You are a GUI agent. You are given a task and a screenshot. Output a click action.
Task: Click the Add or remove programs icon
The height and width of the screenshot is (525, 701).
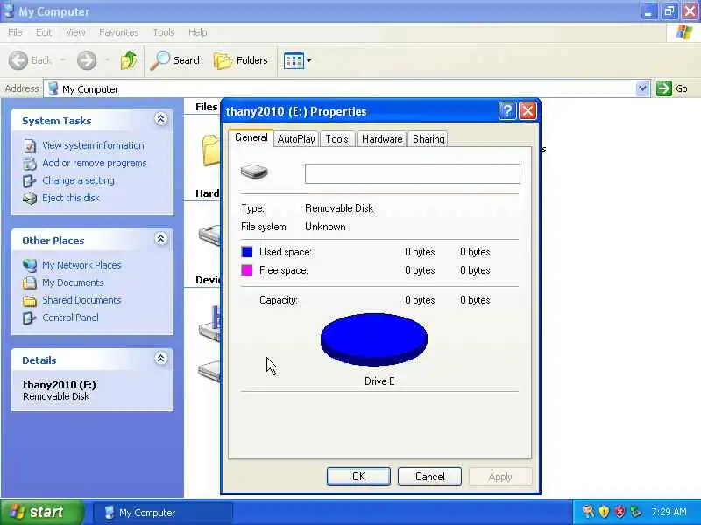pos(30,164)
